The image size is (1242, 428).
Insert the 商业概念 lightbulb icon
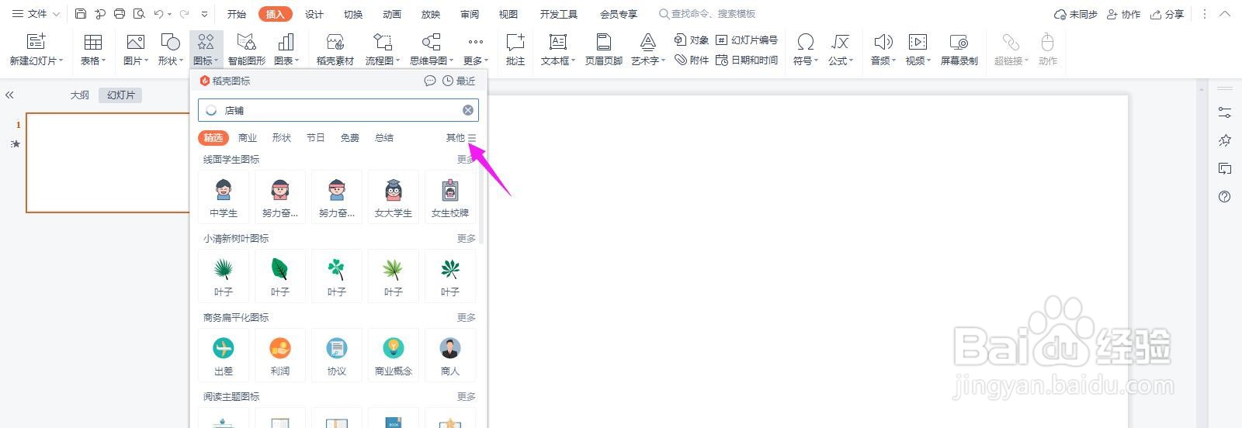[x=394, y=355]
